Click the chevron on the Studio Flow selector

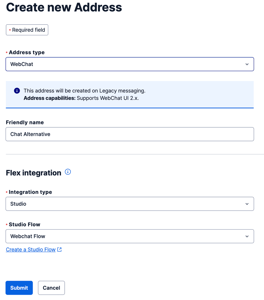(247, 236)
